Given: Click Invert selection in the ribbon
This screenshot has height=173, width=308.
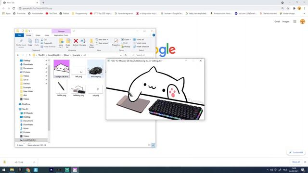Looking at the screenshot, I should (141, 47).
